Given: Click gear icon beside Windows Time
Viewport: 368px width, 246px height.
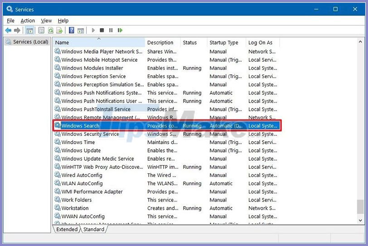Looking at the screenshot, I should (x=58, y=142).
